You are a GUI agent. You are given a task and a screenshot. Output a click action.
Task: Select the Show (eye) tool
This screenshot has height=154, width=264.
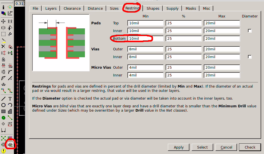(x=10, y=7)
